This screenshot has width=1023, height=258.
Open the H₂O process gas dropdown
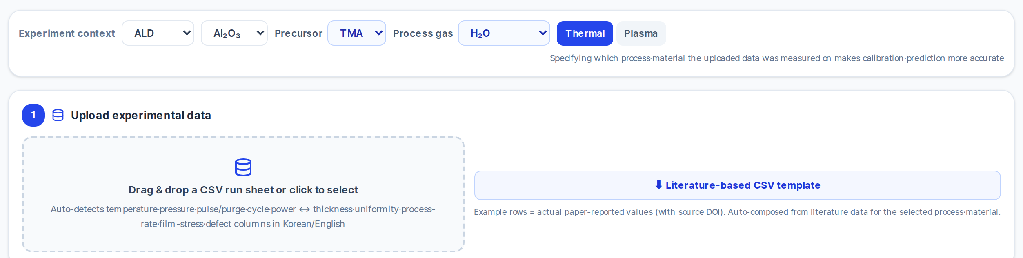click(x=504, y=33)
